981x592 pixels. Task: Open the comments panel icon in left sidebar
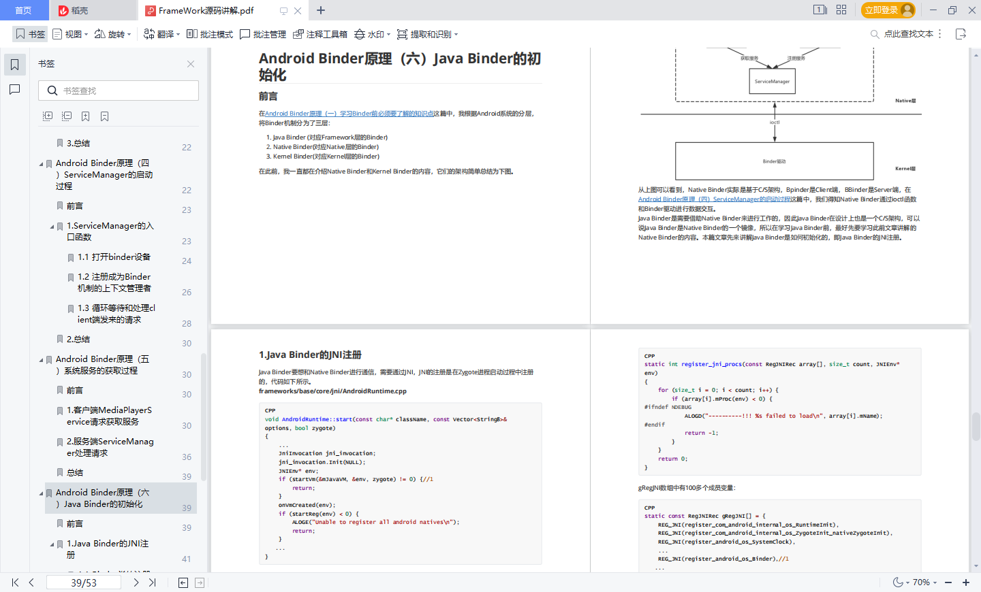pyautogui.click(x=14, y=89)
